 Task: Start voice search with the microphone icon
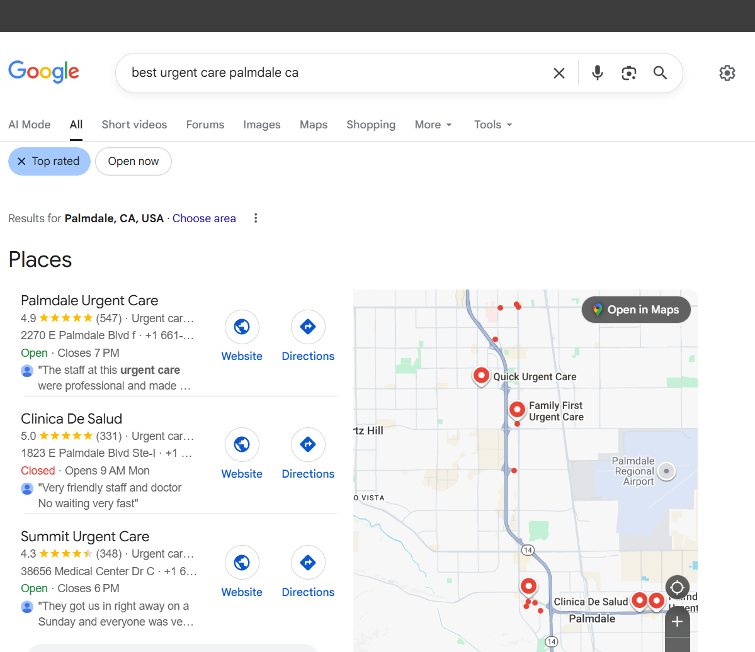[597, 72]
